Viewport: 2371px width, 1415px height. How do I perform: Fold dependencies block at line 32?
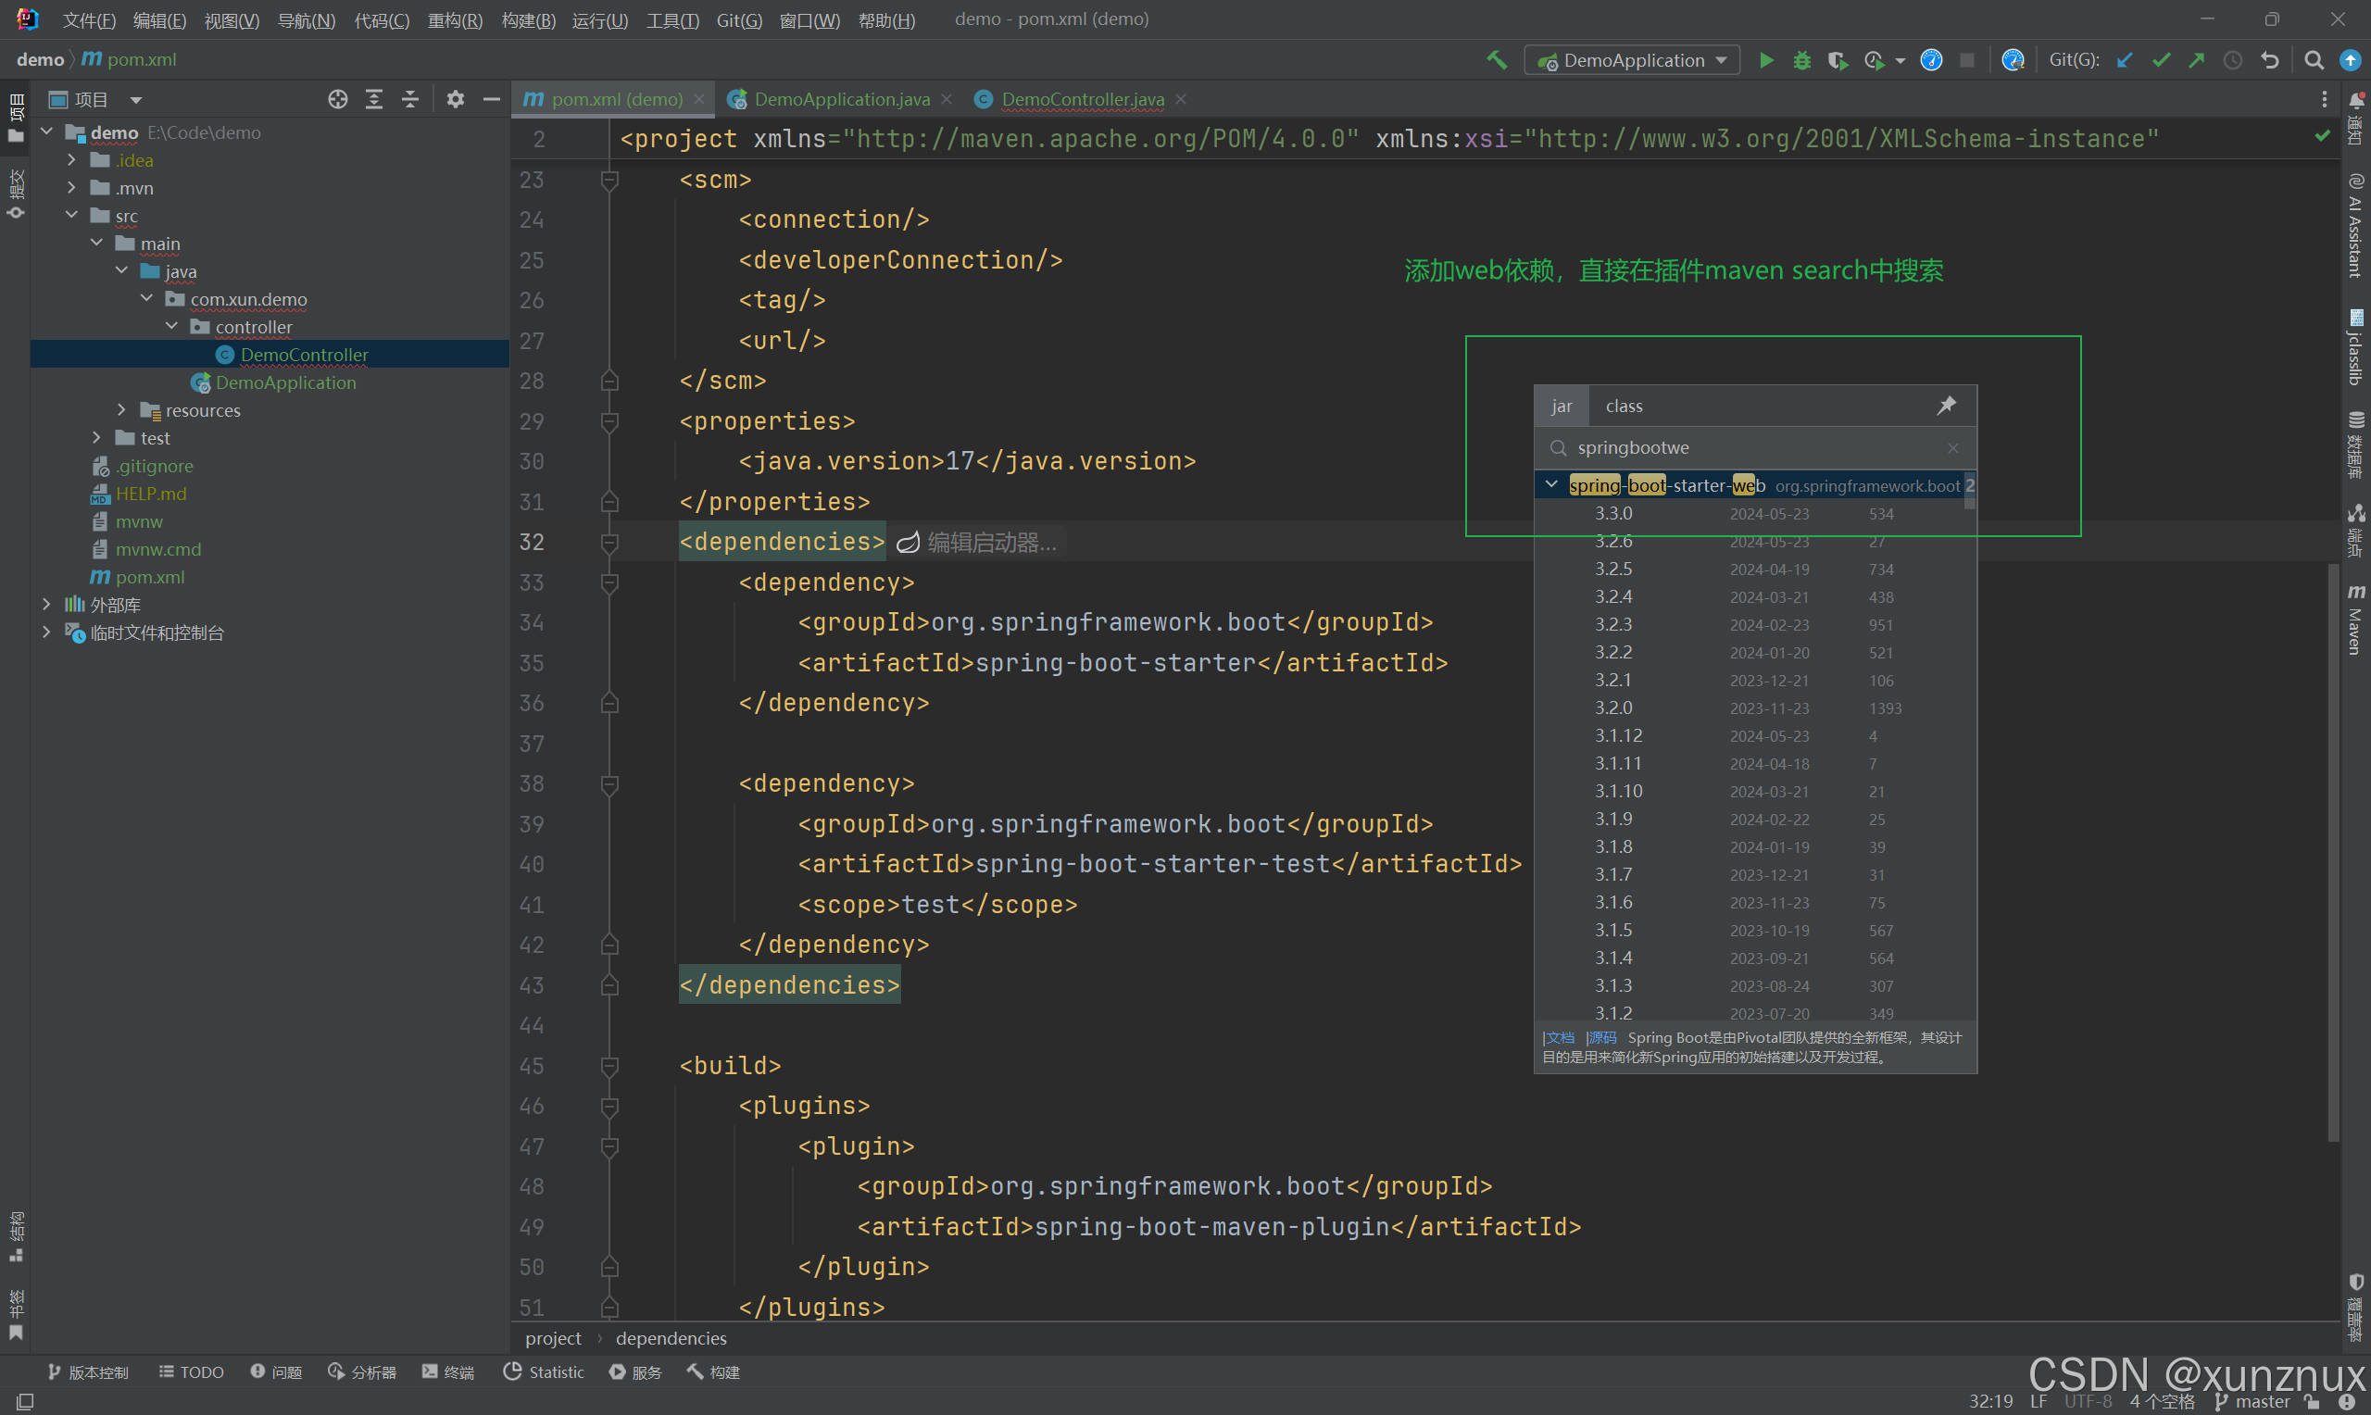610,542
